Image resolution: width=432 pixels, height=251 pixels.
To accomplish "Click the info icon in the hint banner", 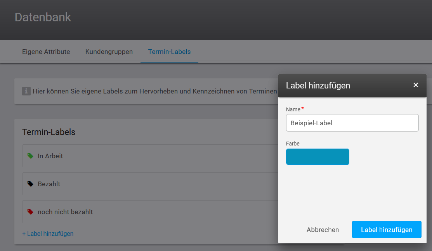I will (26, 91).
